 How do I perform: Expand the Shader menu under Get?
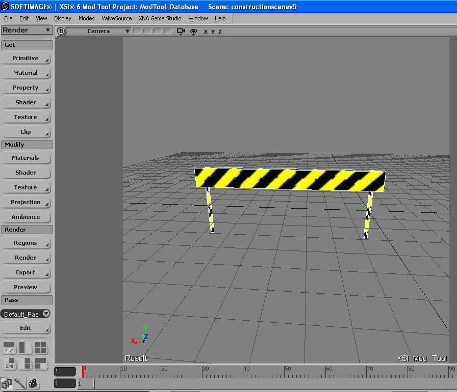tap(26, 102)
